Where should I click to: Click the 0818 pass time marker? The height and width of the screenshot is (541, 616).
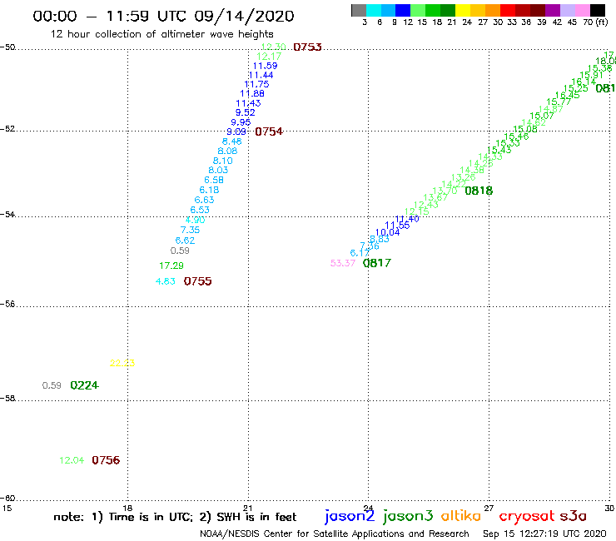pos(479,191)
